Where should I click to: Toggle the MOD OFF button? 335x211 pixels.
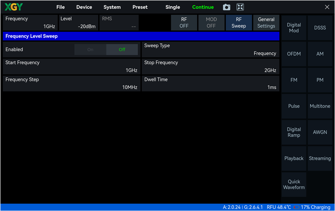pos(211,23)
